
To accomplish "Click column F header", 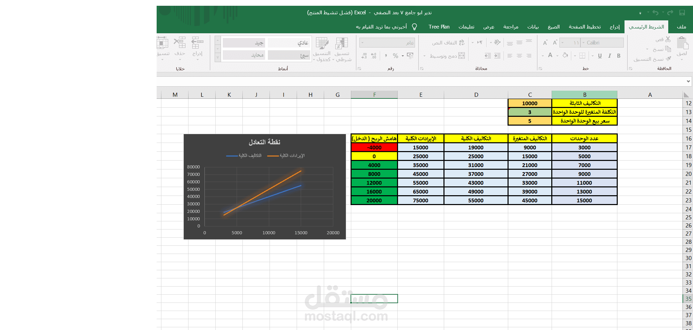I will pyautogui.click(x=374, y=95).
